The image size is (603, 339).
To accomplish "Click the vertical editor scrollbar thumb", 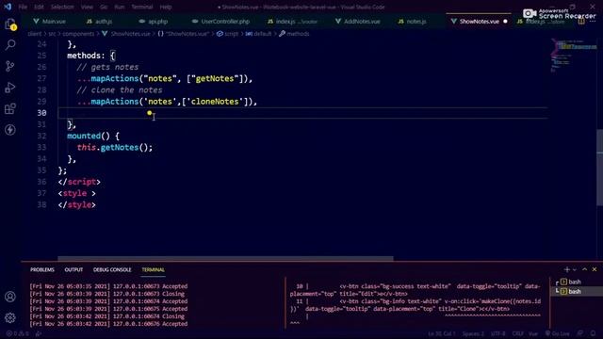I will pyautogui.click(x=599, y=168).
